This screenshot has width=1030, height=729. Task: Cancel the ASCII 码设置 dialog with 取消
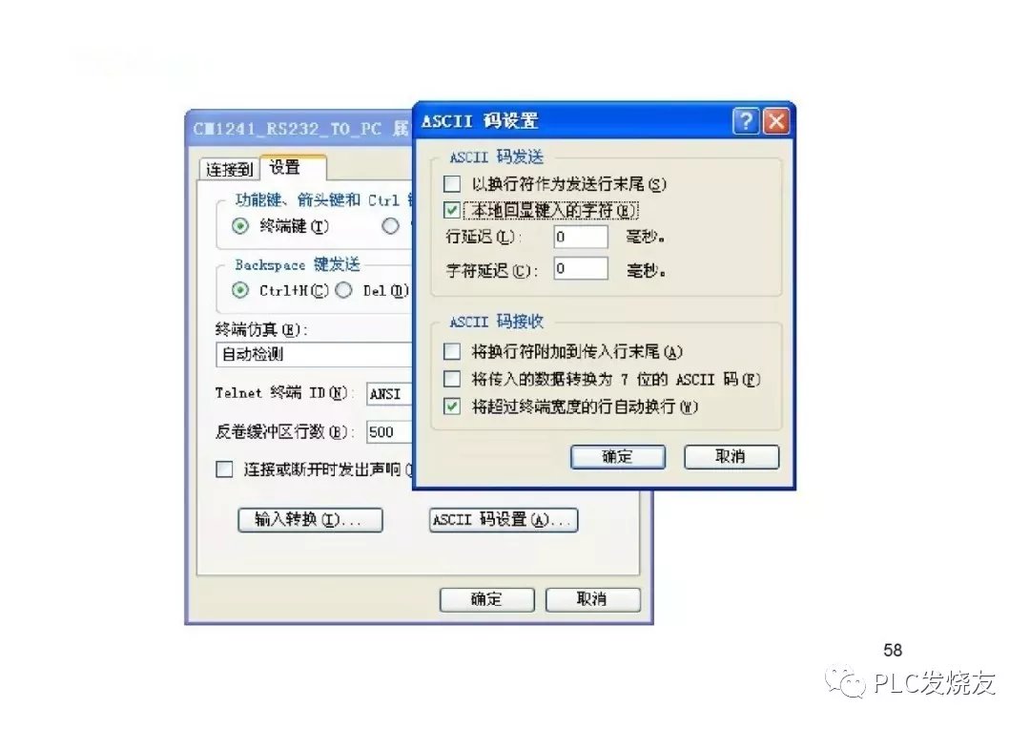point(731,457)
